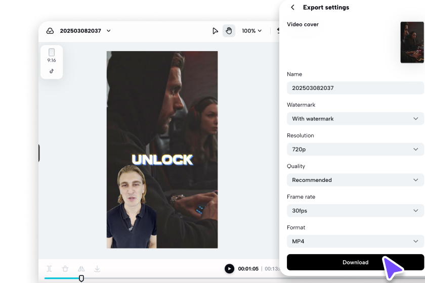This screenshot has height=283, width=425.
Task: Play the video preview
Action: (229, 269)
